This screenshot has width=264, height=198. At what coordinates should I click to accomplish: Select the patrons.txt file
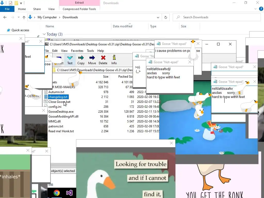pyautogui.click(x=56, y=126)
